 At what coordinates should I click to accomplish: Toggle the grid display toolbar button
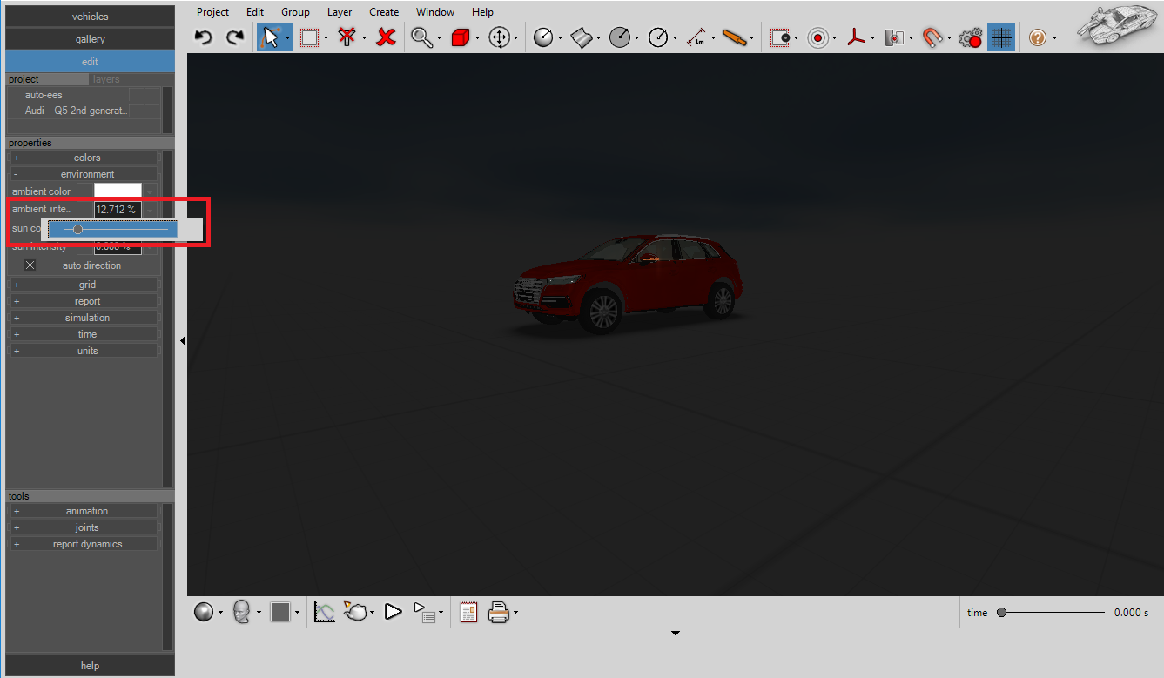(1001, 37)
